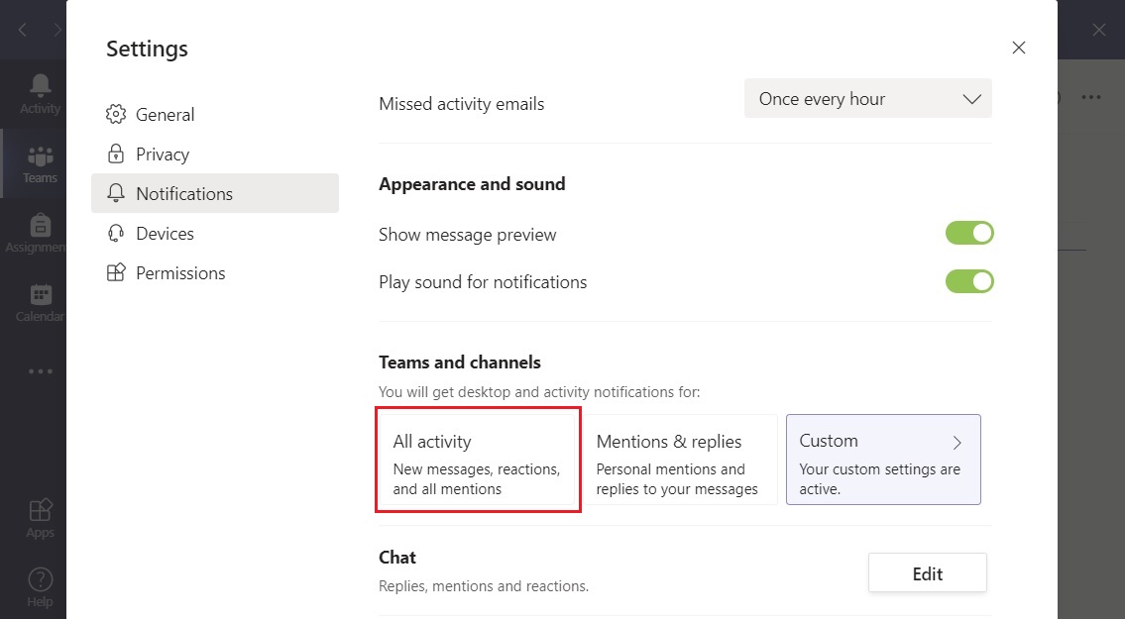Click 'You will get desktop and activity notifications for' text

pos(539,392)
